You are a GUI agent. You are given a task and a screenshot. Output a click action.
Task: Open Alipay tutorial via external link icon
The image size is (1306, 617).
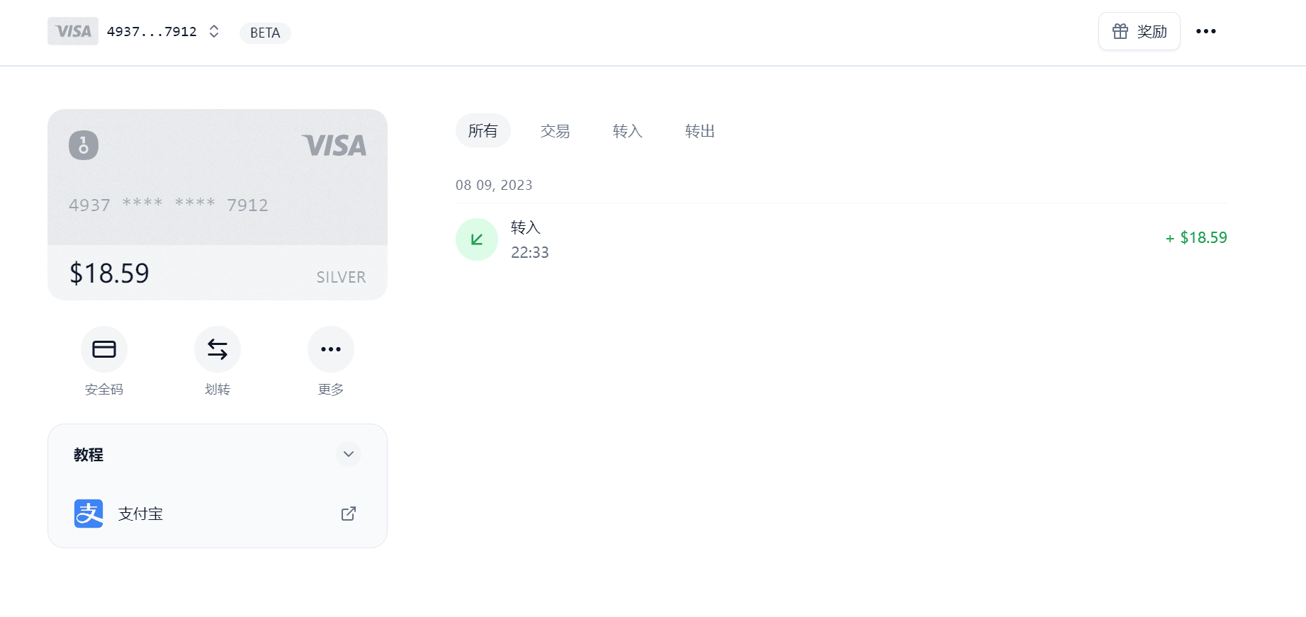coord(348,514)
